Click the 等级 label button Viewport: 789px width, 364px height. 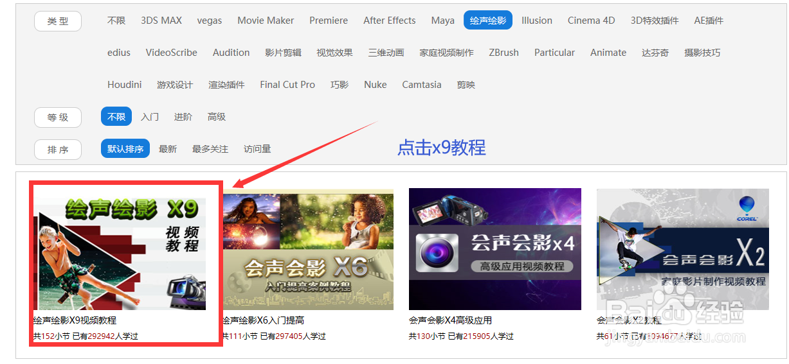tap(58, 117)
